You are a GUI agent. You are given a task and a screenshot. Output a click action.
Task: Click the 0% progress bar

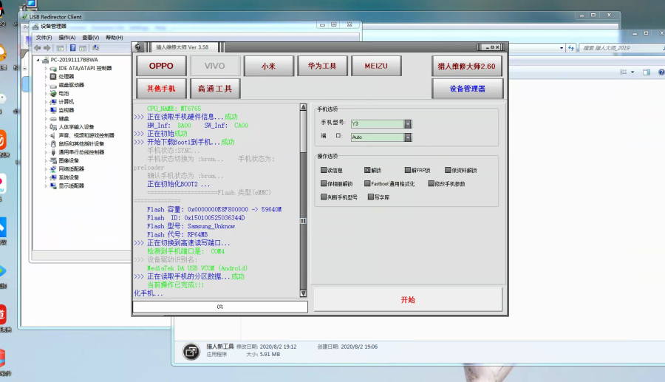(x=220, y=307)
